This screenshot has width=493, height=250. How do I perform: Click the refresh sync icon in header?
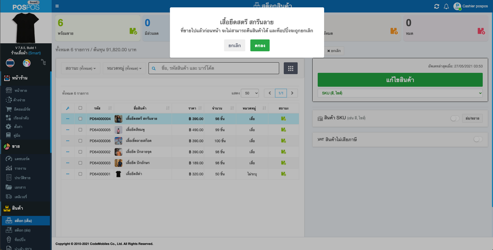437,6
